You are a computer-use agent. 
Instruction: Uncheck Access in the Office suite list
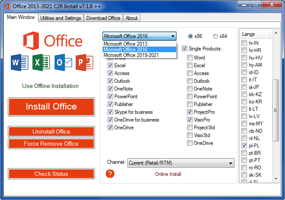(x=110, y=73)
